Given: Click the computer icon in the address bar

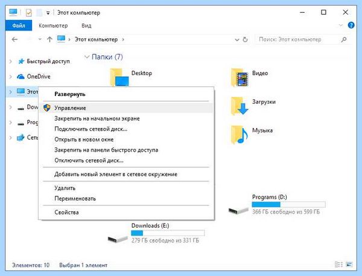Looking at the screenshot, I should coord(61,39).
